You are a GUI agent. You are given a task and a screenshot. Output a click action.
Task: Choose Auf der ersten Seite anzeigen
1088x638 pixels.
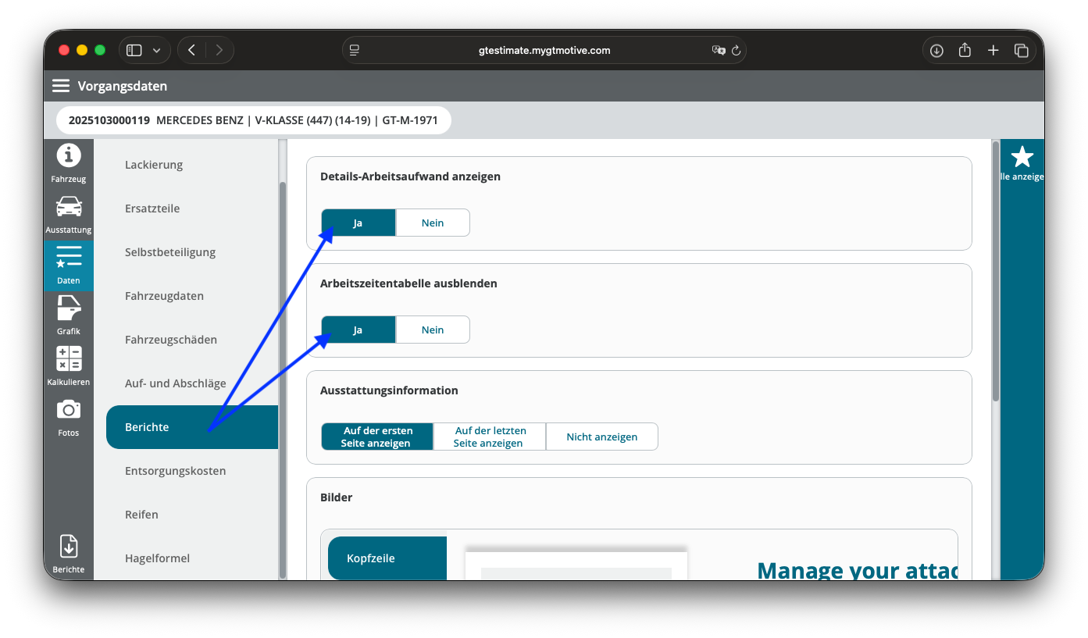click(x=377, y=437)
